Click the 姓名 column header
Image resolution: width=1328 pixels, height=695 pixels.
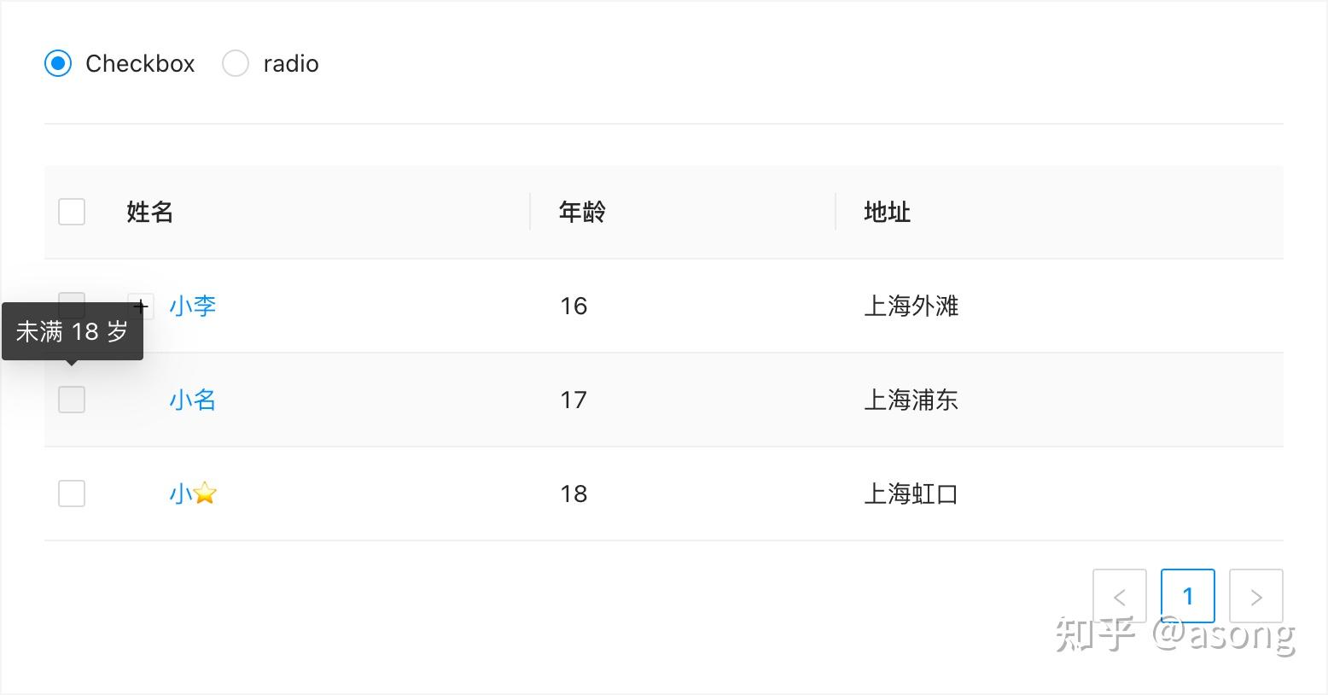click(150, 212)
